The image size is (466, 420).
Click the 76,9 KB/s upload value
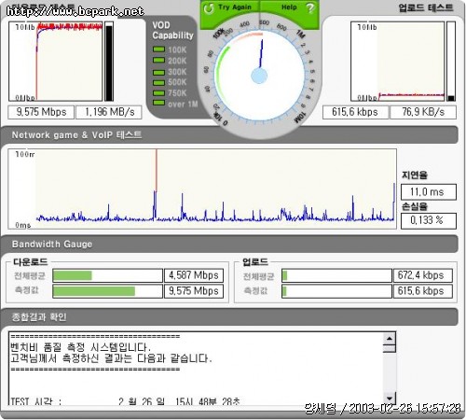pos(423,112)
